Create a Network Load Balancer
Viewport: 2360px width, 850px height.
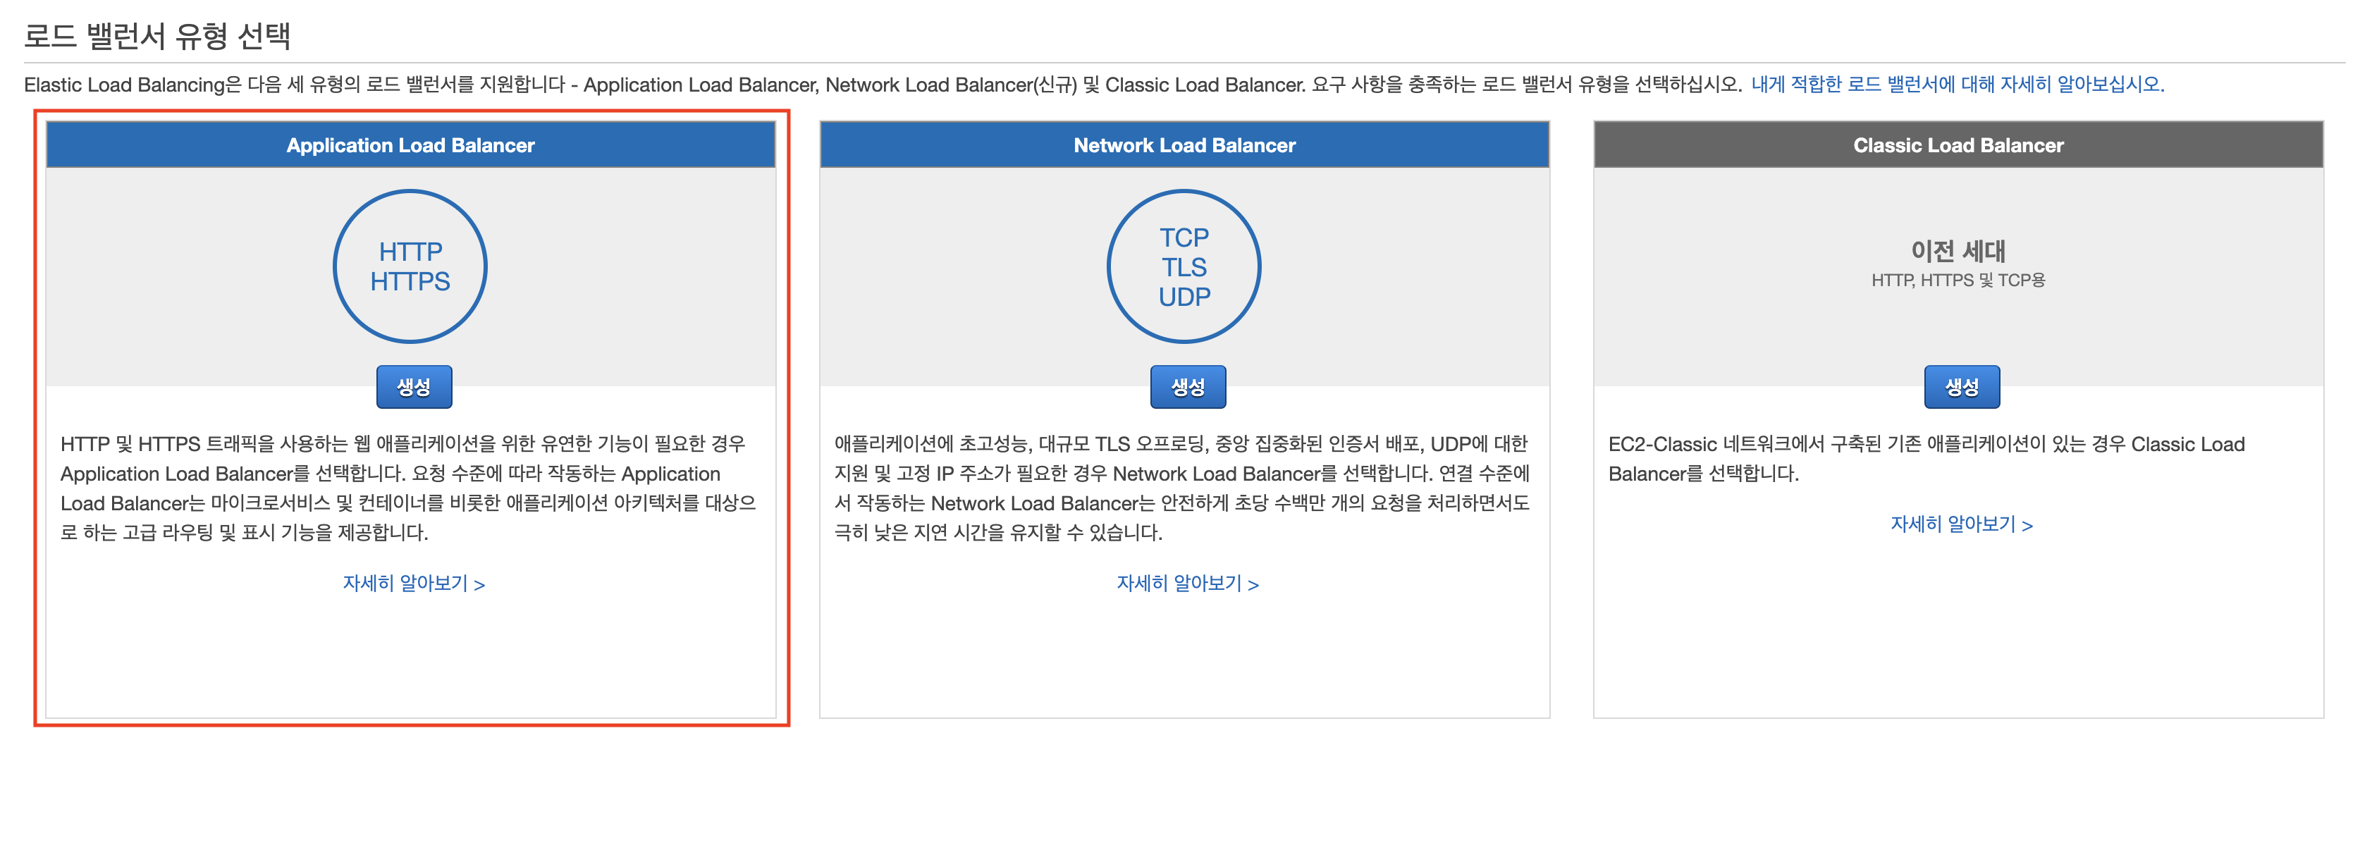(1187, 386)
